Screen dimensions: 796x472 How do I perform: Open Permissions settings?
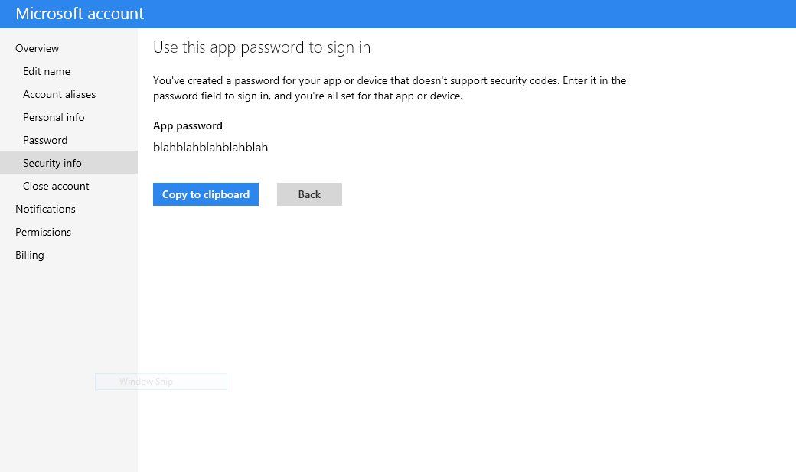(43, 232)
